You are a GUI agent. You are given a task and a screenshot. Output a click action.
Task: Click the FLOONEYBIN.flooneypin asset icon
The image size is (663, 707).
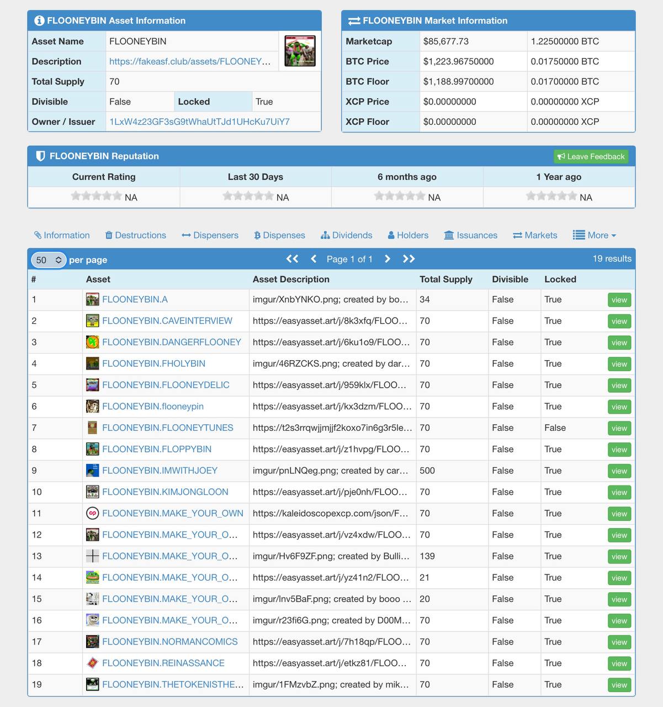[x=93, y=407]
